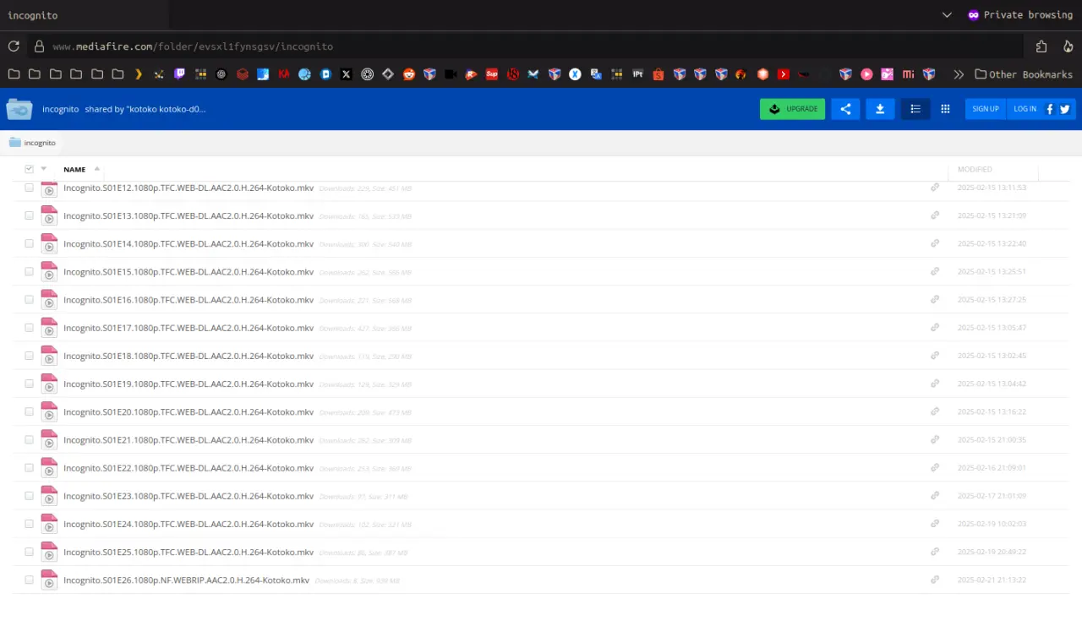
Task: Click the Private browsing indicator
Action: (x=1020, y=15)
